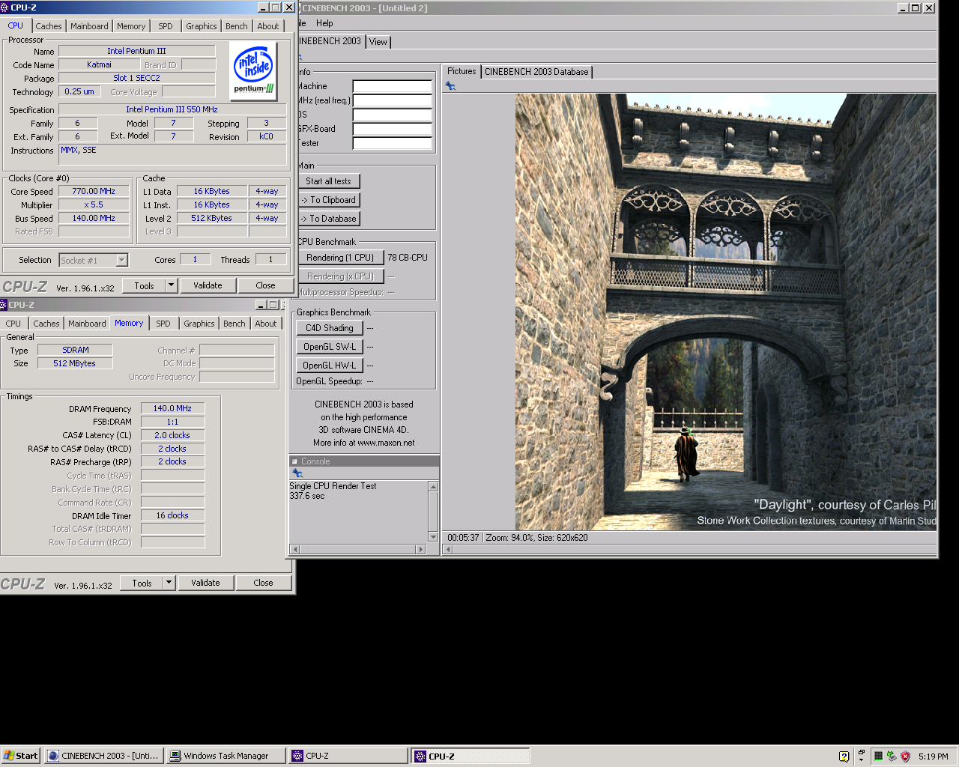Click the Tester input field
The image size is (959, 767).
tap(393, 143)
